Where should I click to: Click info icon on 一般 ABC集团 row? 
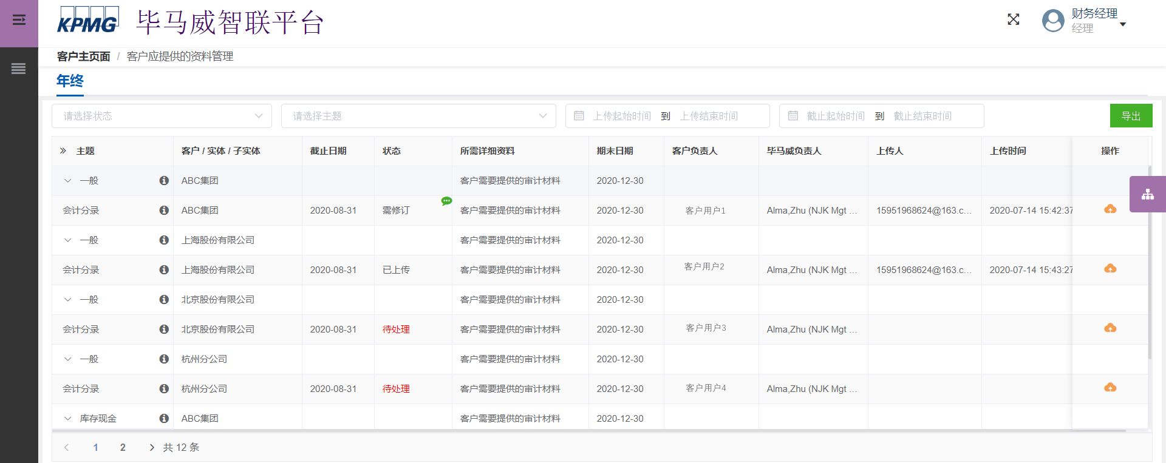(164, 180)
